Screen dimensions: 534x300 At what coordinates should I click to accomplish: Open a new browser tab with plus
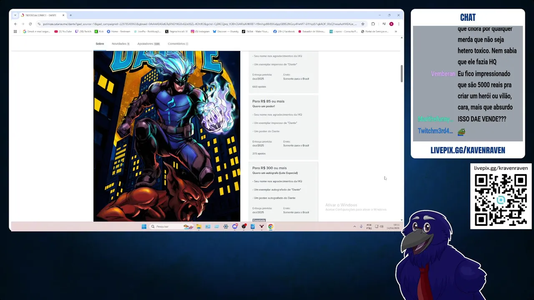(71, 15)
